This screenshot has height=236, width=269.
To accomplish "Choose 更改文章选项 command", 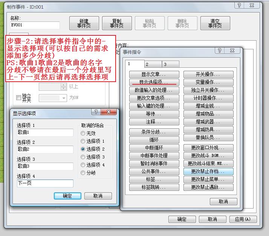I will click(154, 98).
